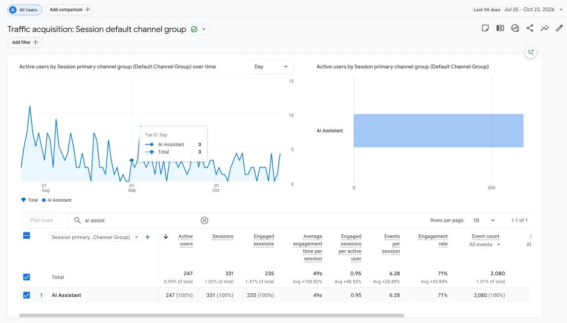The height and width of the screenshot is (323, 567).
Task: Click the search magnifier icon in table
Action: tap(77, 220)
